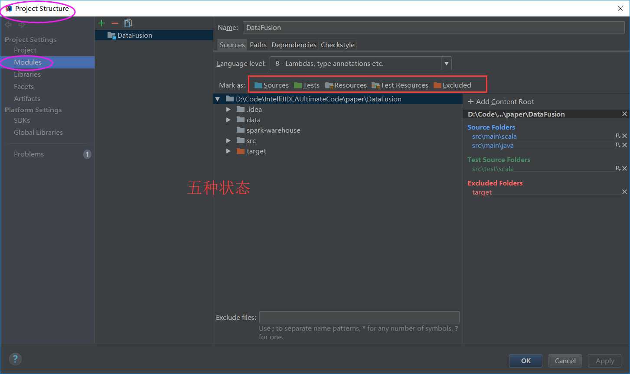Expand the src folder

[x=228, y=141]
